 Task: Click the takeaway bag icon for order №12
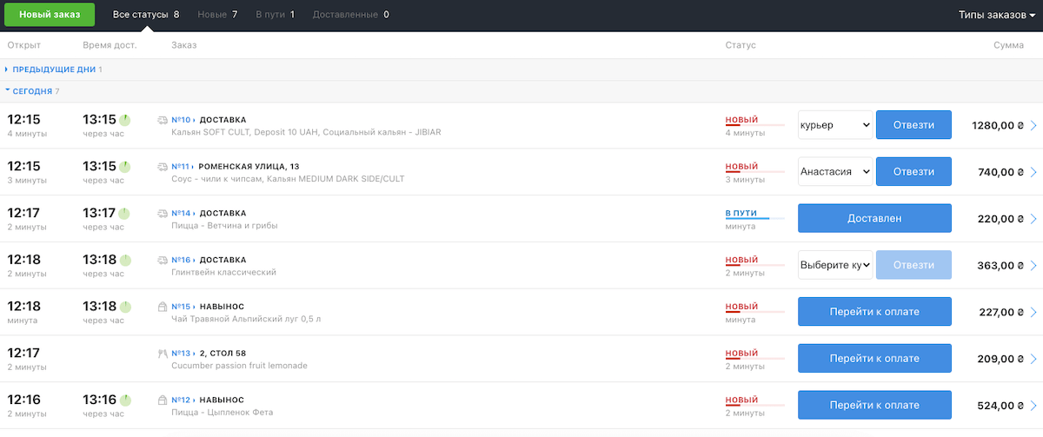pyautogui.click(x=163, y=401)
